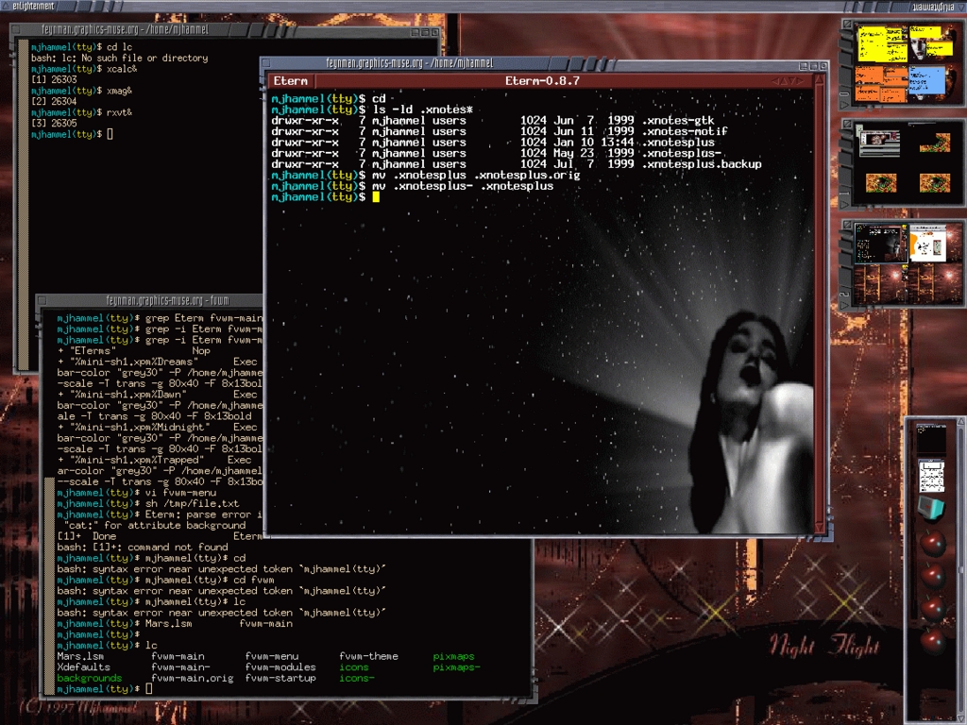The width and height of the screenshot is (967, 725).
Task: Click the left arrow glyph on Eterm's titlebar
Action: point(774,80)
